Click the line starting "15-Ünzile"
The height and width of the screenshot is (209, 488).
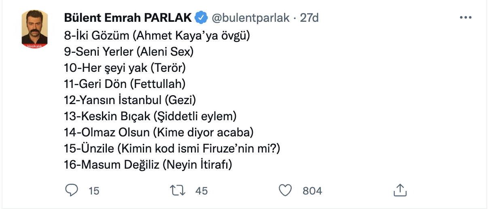coord(172,148)
